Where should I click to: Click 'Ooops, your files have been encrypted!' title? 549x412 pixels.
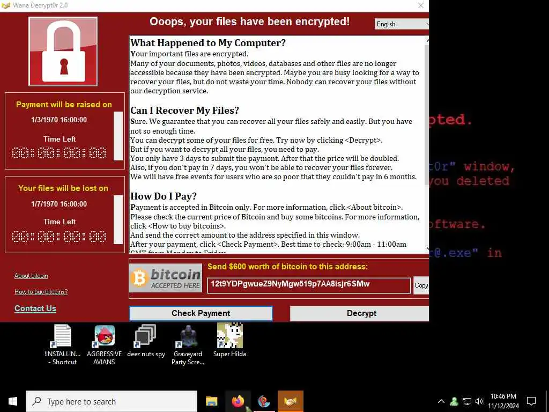click(249, 21)
